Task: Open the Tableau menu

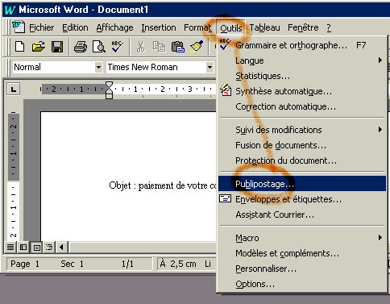Action: point(264,27)
